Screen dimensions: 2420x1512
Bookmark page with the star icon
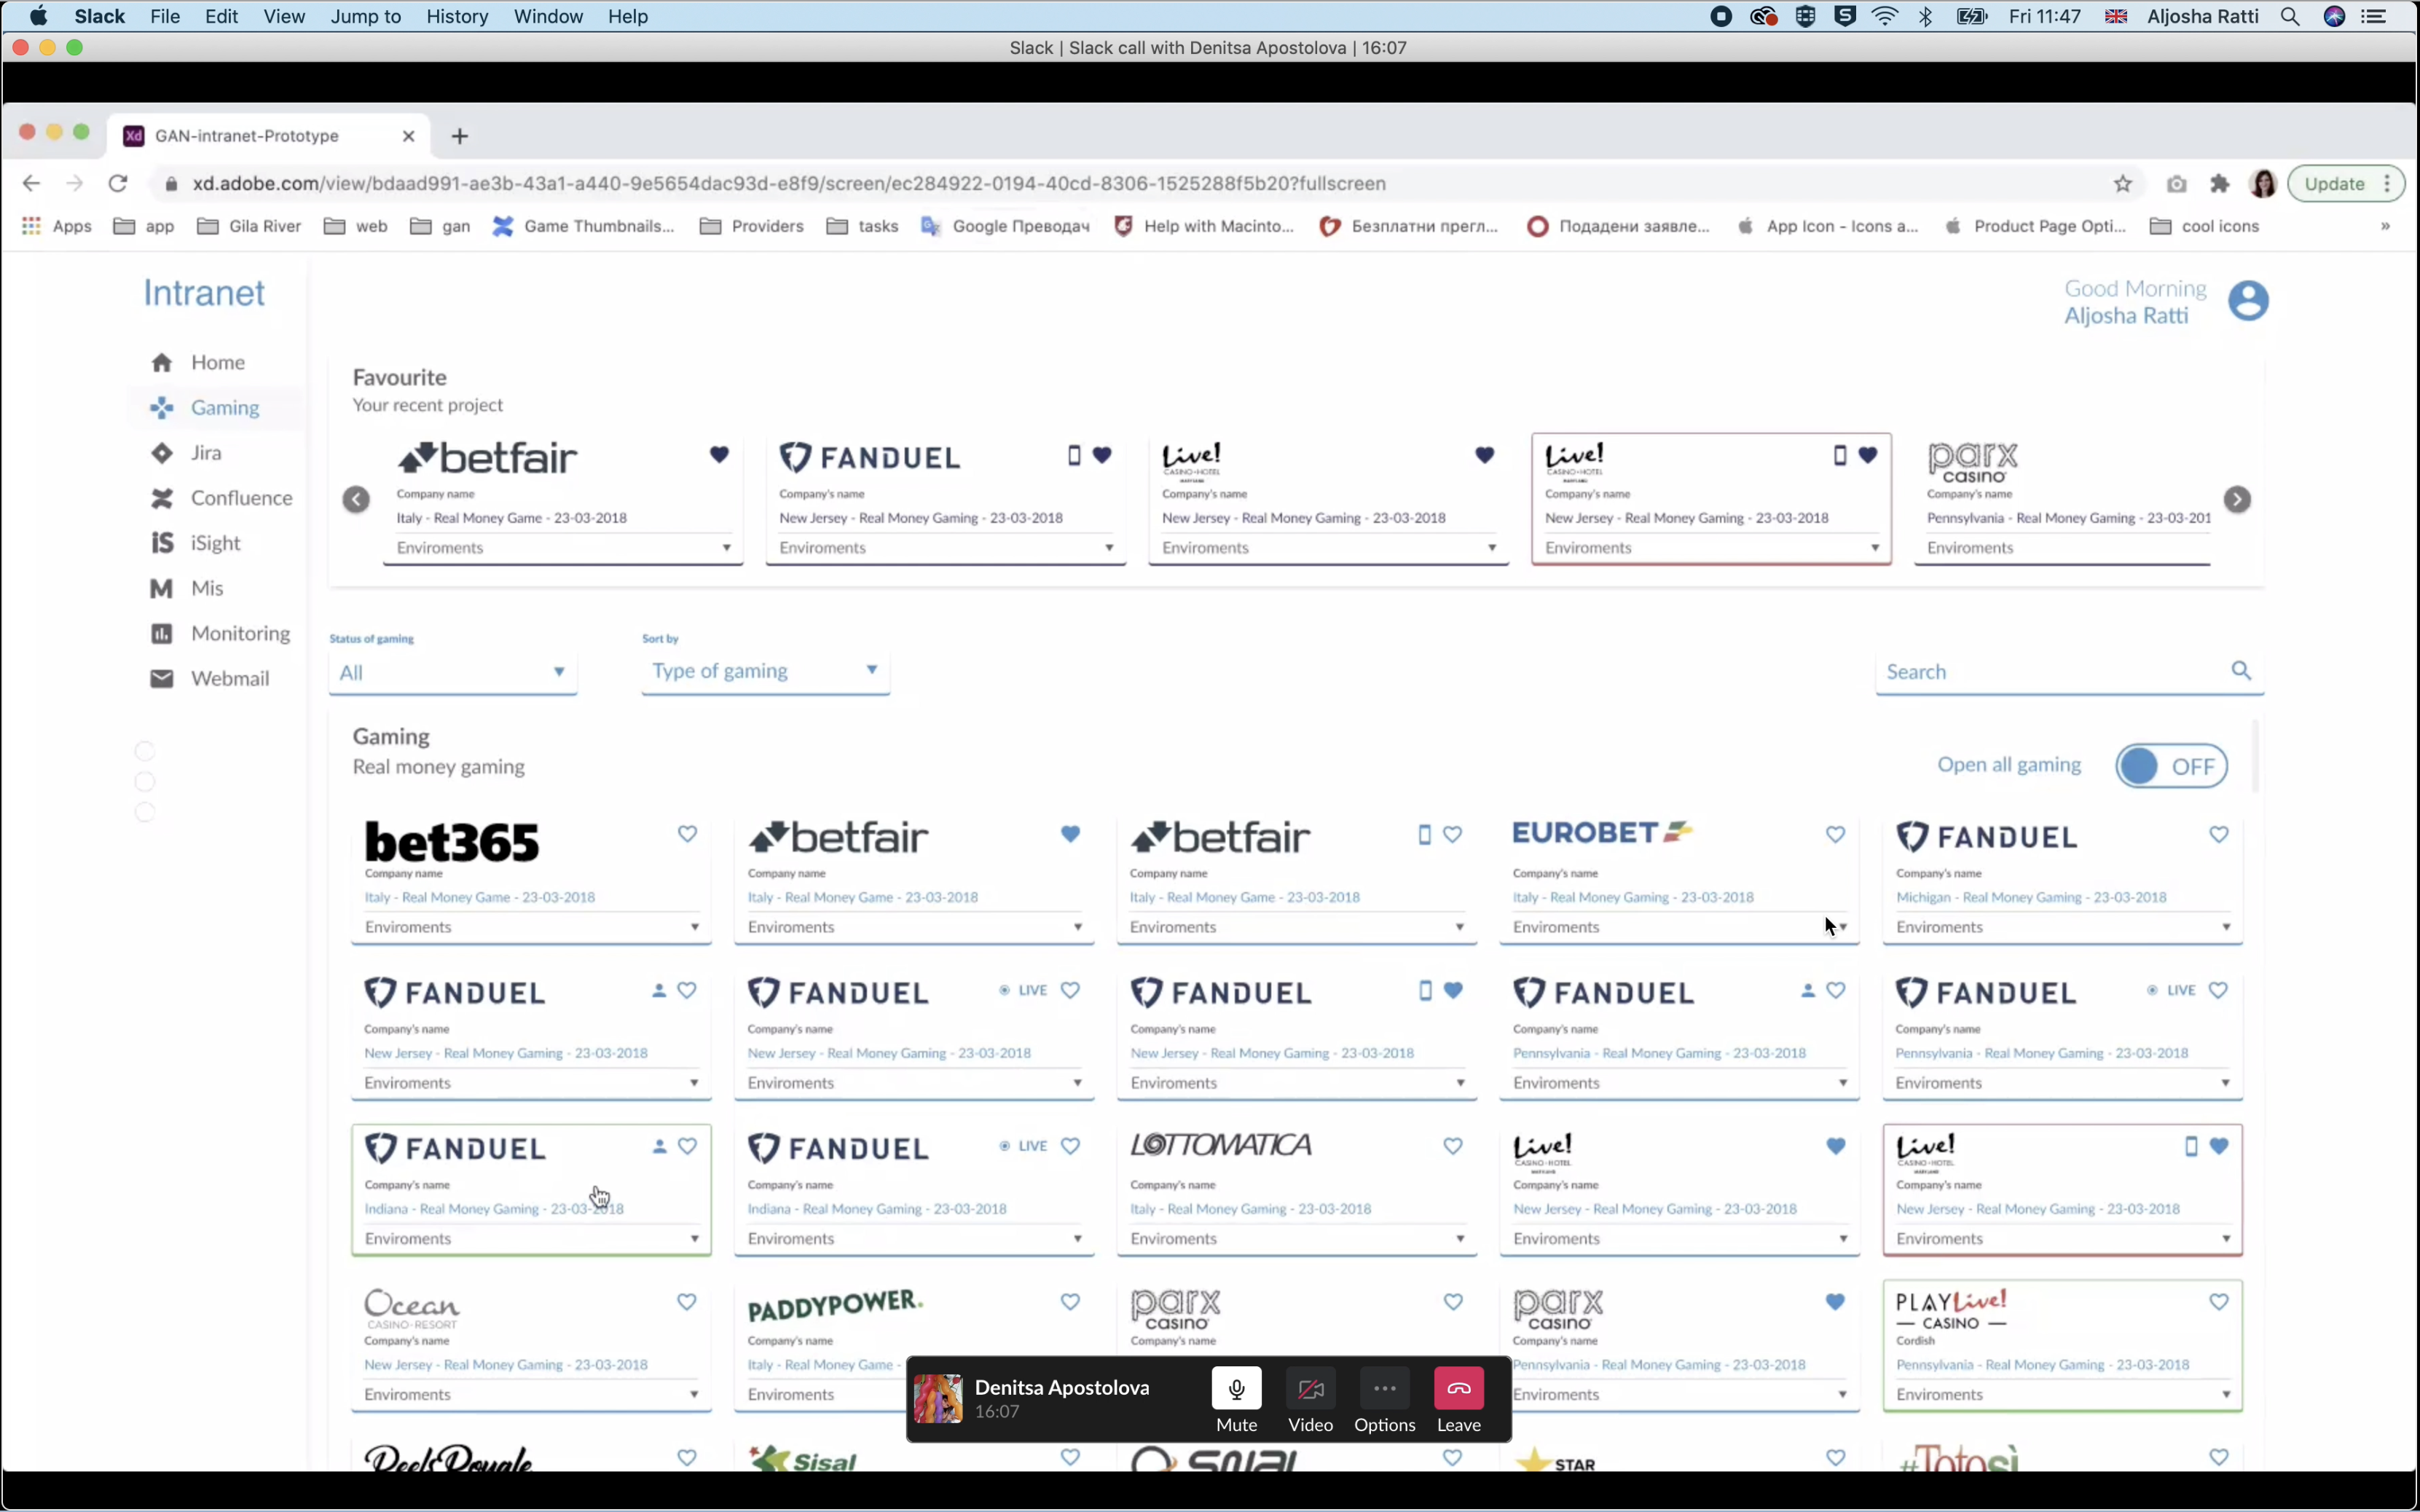click(2122, 184)
